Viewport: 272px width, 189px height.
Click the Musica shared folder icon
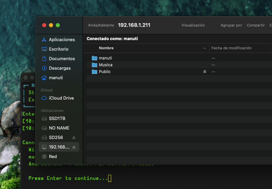point(95,65)
